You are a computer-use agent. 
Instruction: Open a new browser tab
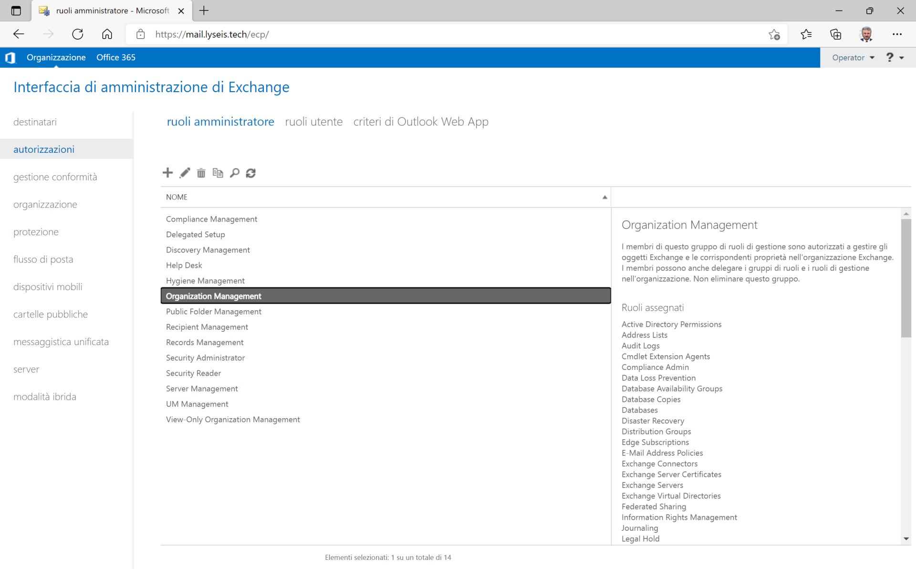click(x=204, y=11)
